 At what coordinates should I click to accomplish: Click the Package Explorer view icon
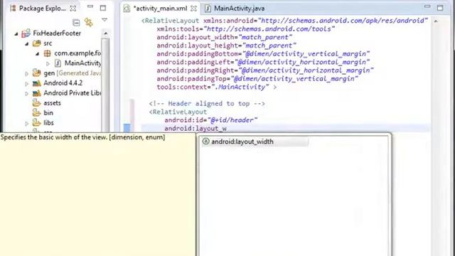point(13,9)
